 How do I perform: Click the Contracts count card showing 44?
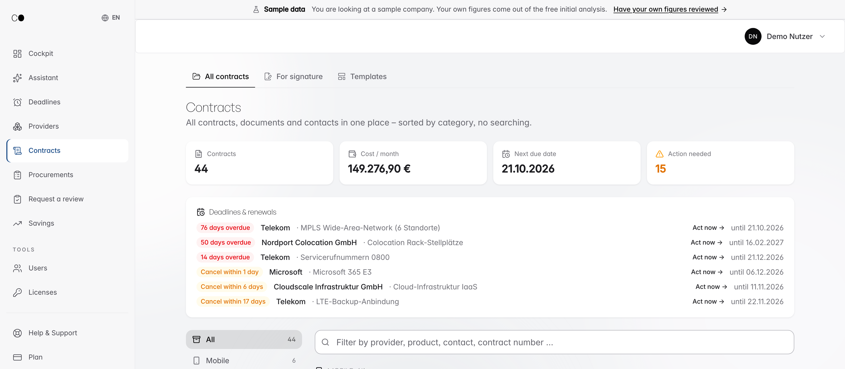tap(260, 163)
